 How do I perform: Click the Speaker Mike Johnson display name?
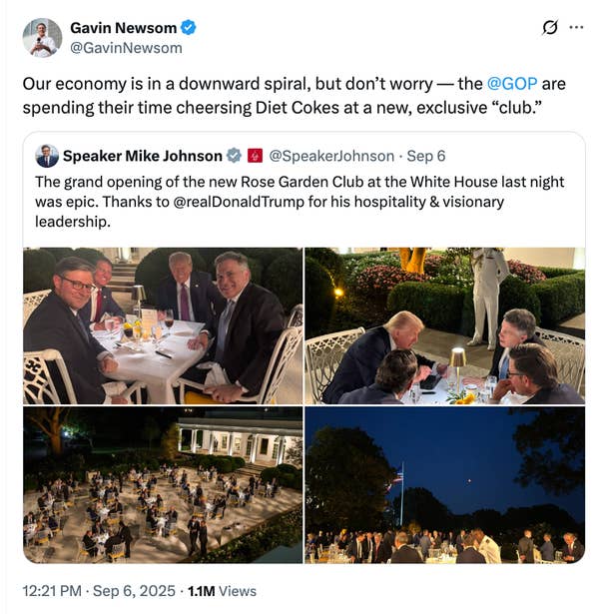click(142, 156)
